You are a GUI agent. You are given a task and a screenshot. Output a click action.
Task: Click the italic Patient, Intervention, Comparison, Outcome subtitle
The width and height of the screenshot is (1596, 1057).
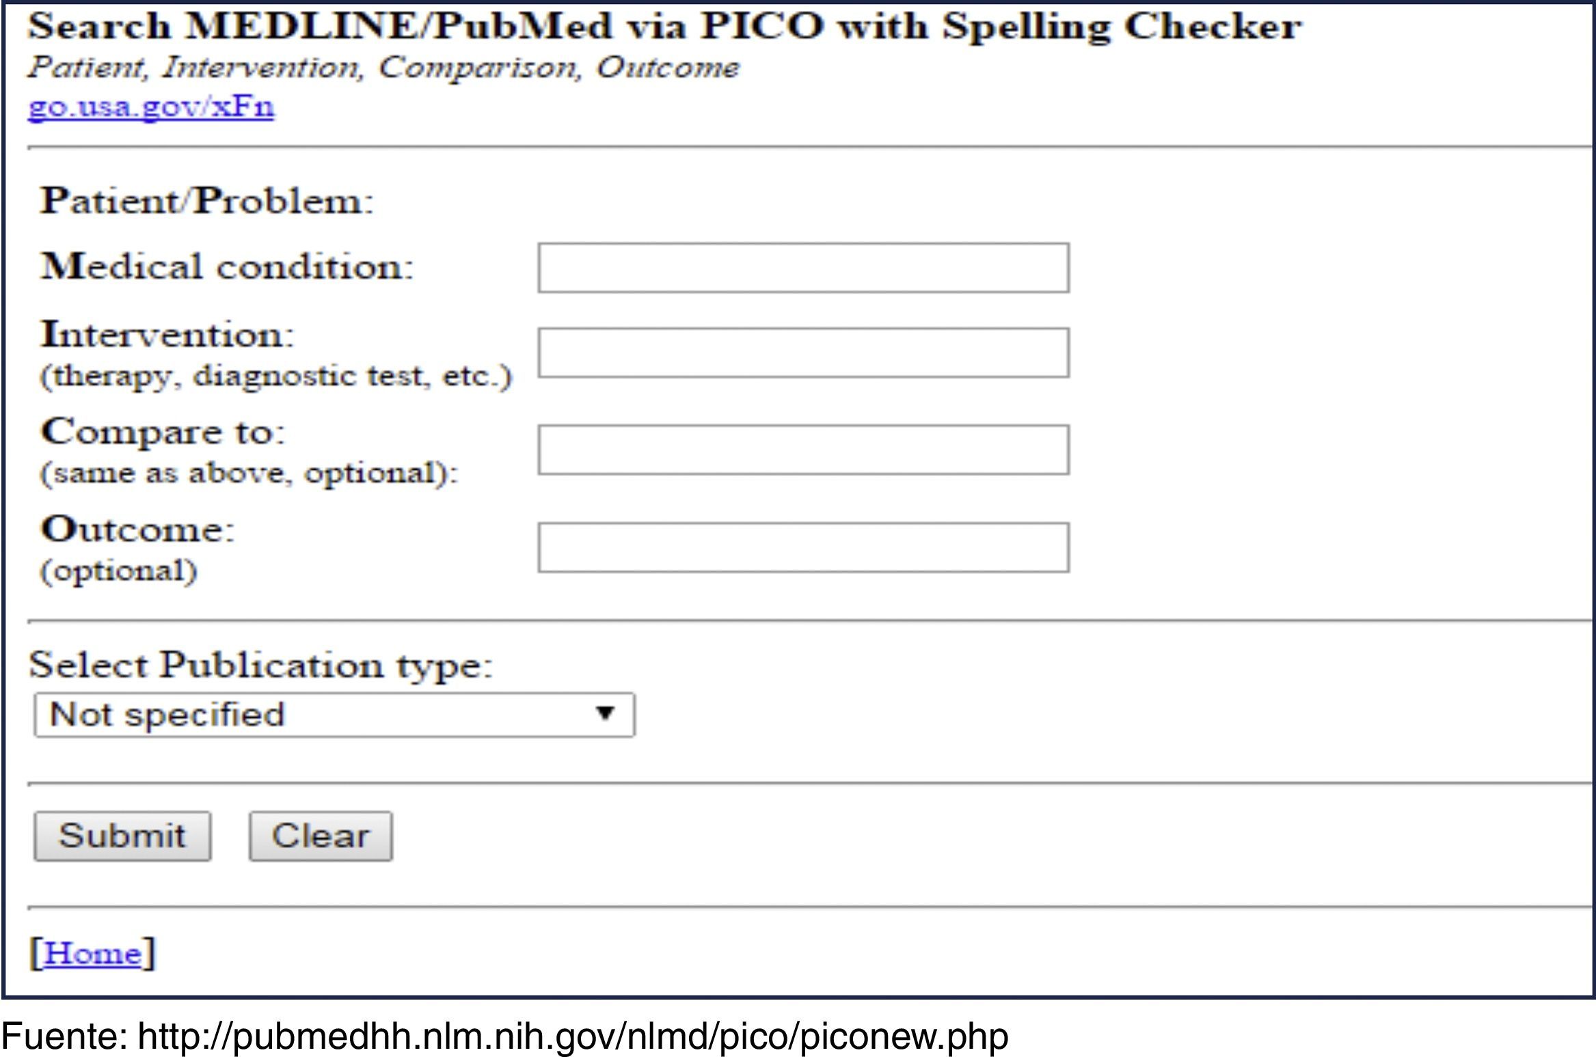click(383, 68)
